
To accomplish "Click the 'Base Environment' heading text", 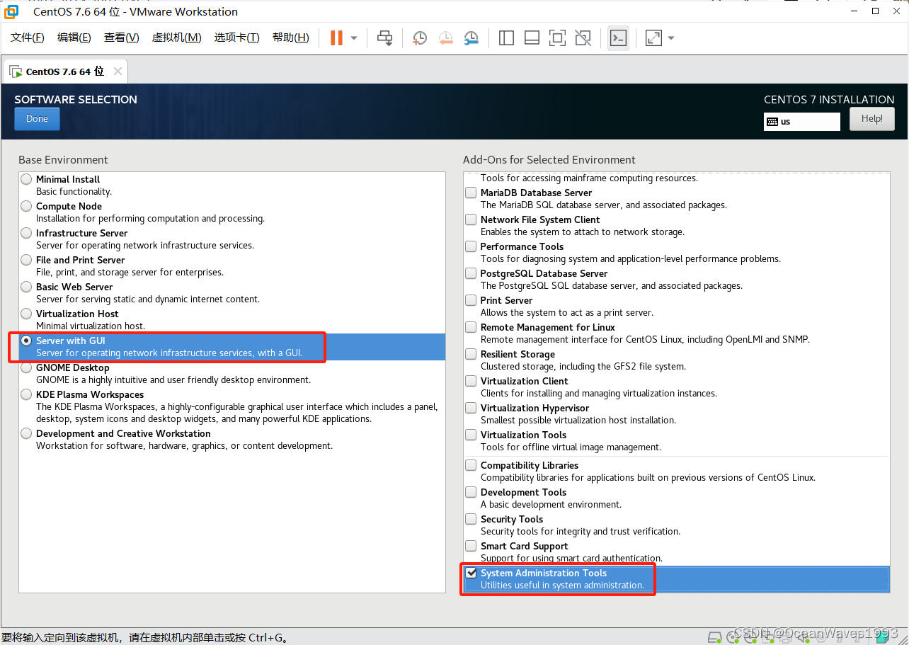I will 64,160.
